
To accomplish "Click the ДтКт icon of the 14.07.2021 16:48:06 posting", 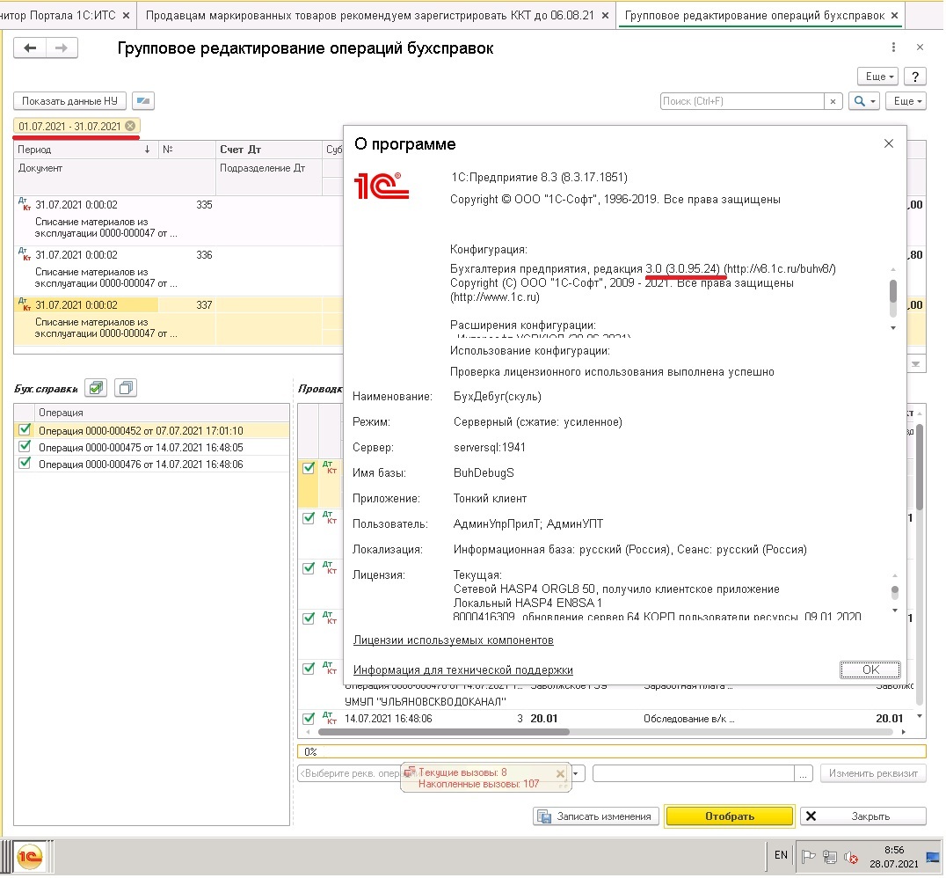I will click(329, 719).
